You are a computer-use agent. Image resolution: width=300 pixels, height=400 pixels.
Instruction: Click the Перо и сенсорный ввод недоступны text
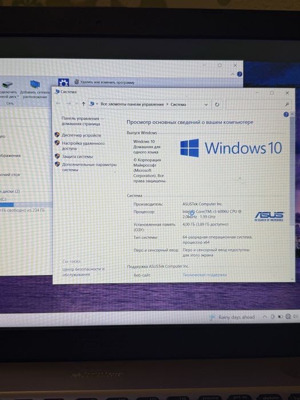coord(216,253)
